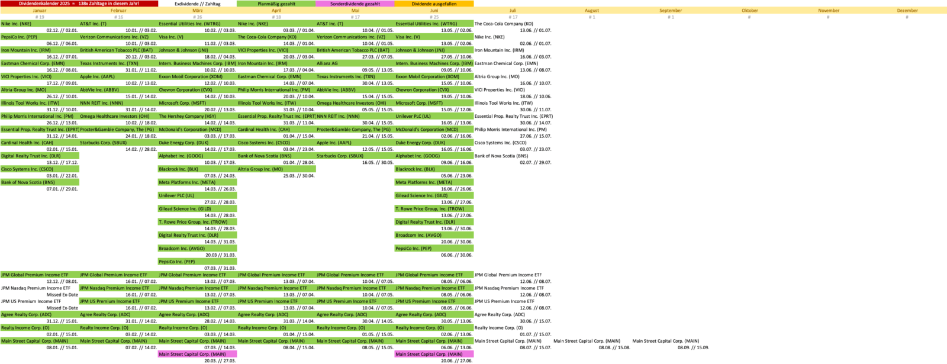Select 'Altria Group Inc. (MO)' in April column
947x364 pixels.
coord(276,169)
